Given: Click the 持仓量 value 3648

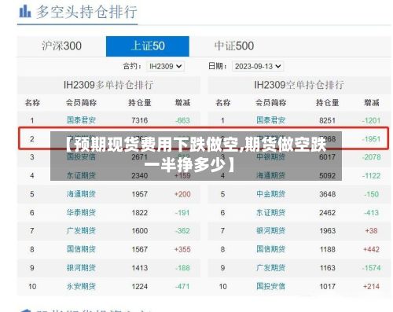Looking at the screenshot, I should click(x=327, y=194).
